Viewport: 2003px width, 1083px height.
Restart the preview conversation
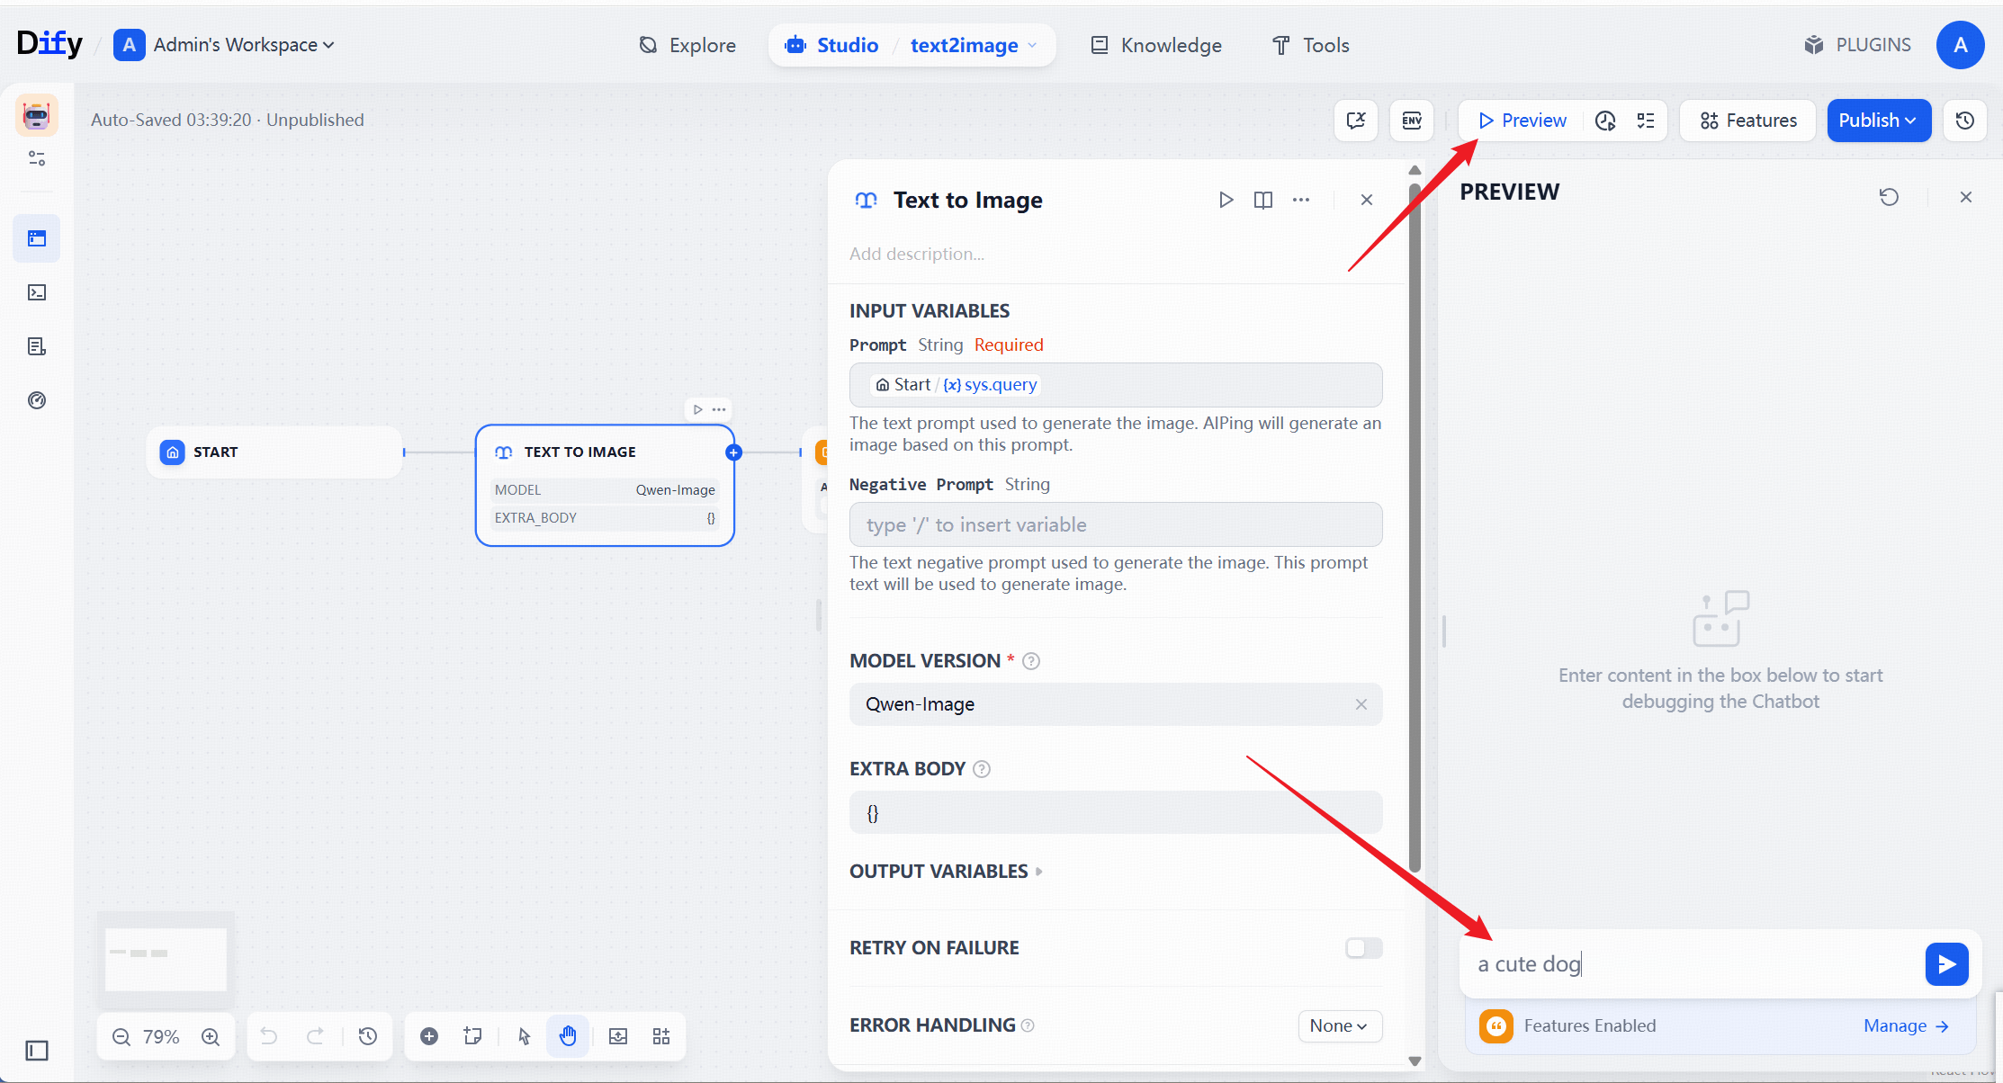click(1889, 197)
